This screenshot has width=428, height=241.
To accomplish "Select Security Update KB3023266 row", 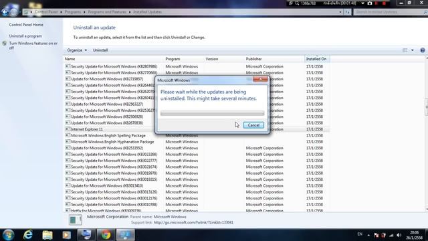I will click(197, 155).
